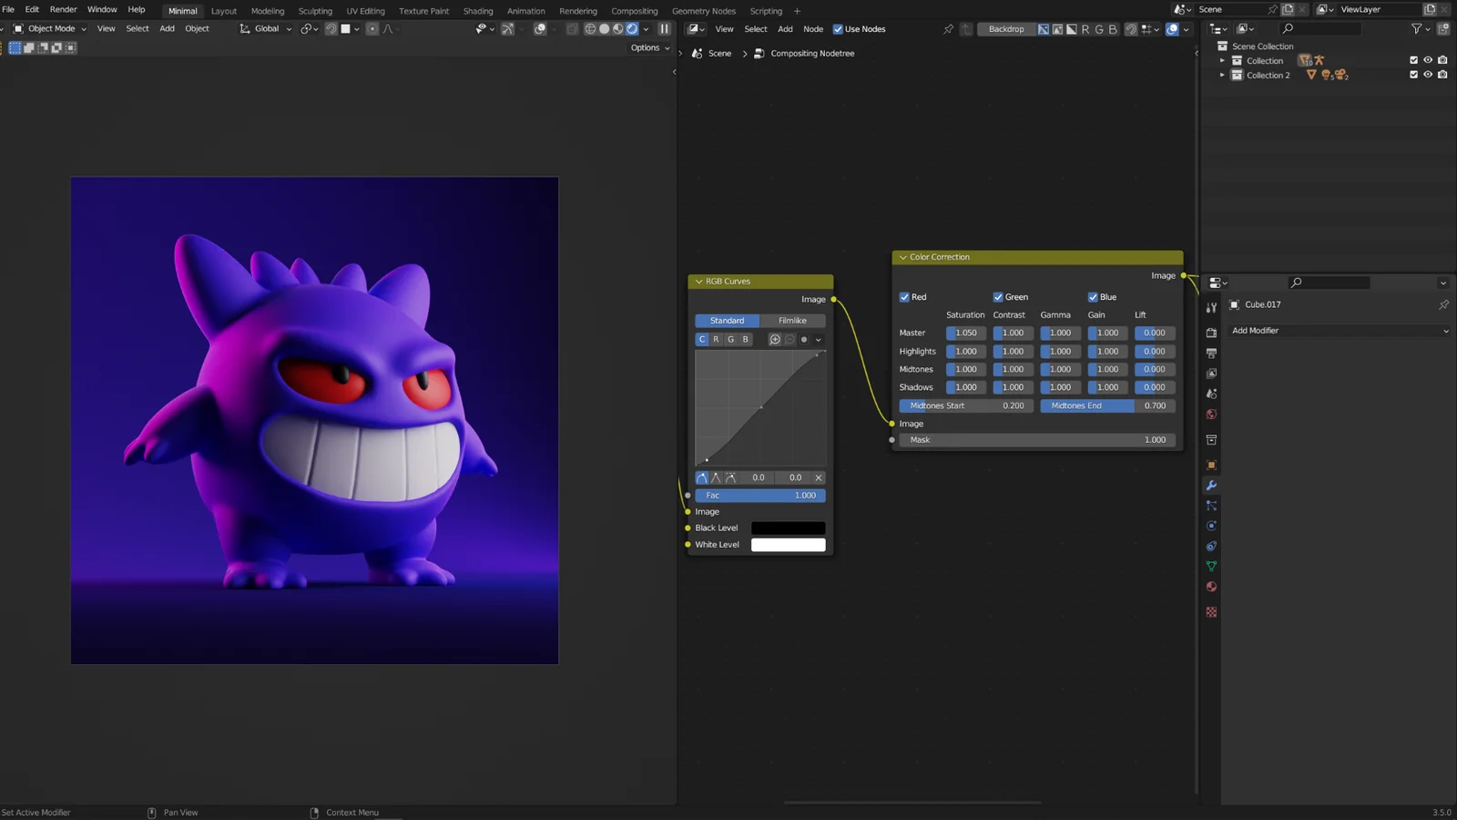This screenshot has width=1457, height=820.
Task: Select the Modifier properties wrench icon
Action: click(x=1211, y=486)
